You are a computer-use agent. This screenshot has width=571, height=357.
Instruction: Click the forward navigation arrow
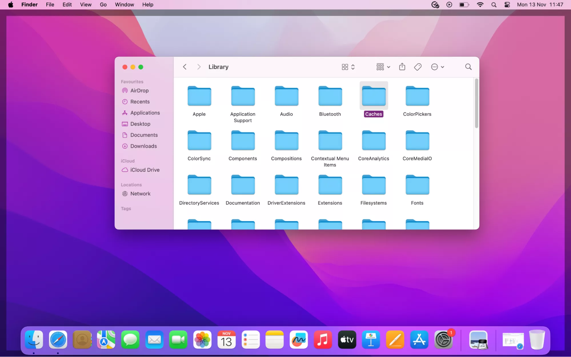tap(199, 67)
